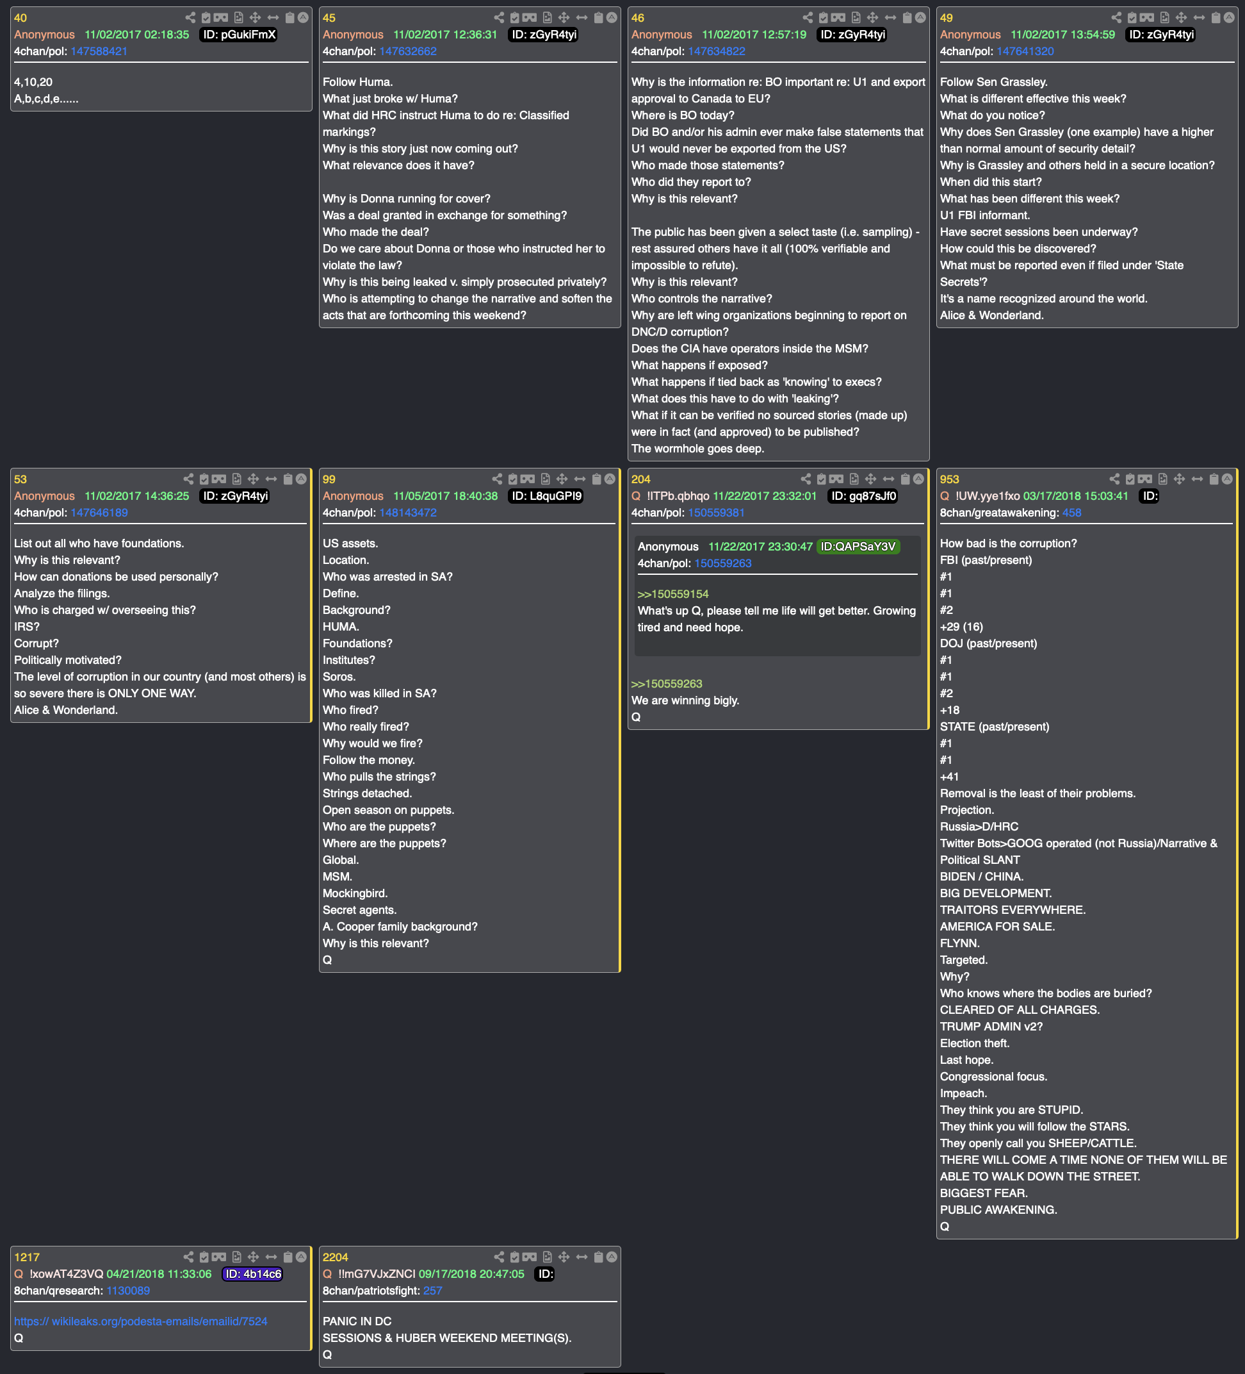The image size is (1245, 1374).
Task: Open 4chan/pol link 147646189
Action: [99, 513]
